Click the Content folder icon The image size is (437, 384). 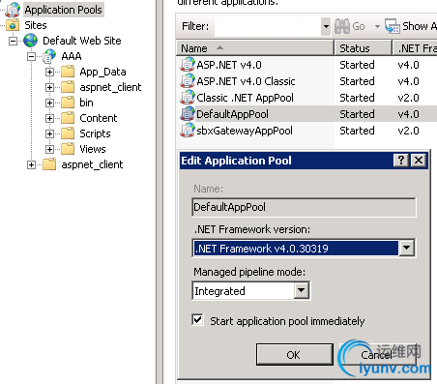point(68,118)
